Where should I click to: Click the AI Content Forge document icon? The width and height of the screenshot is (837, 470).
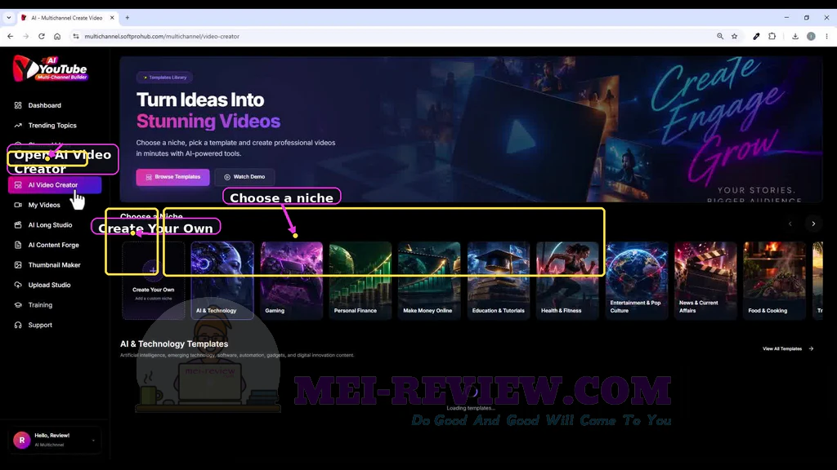(18, 245)
